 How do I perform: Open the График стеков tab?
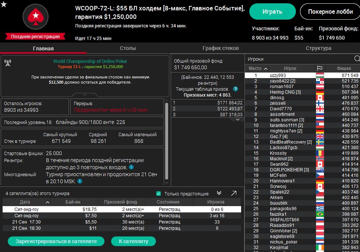coord(221,48)
